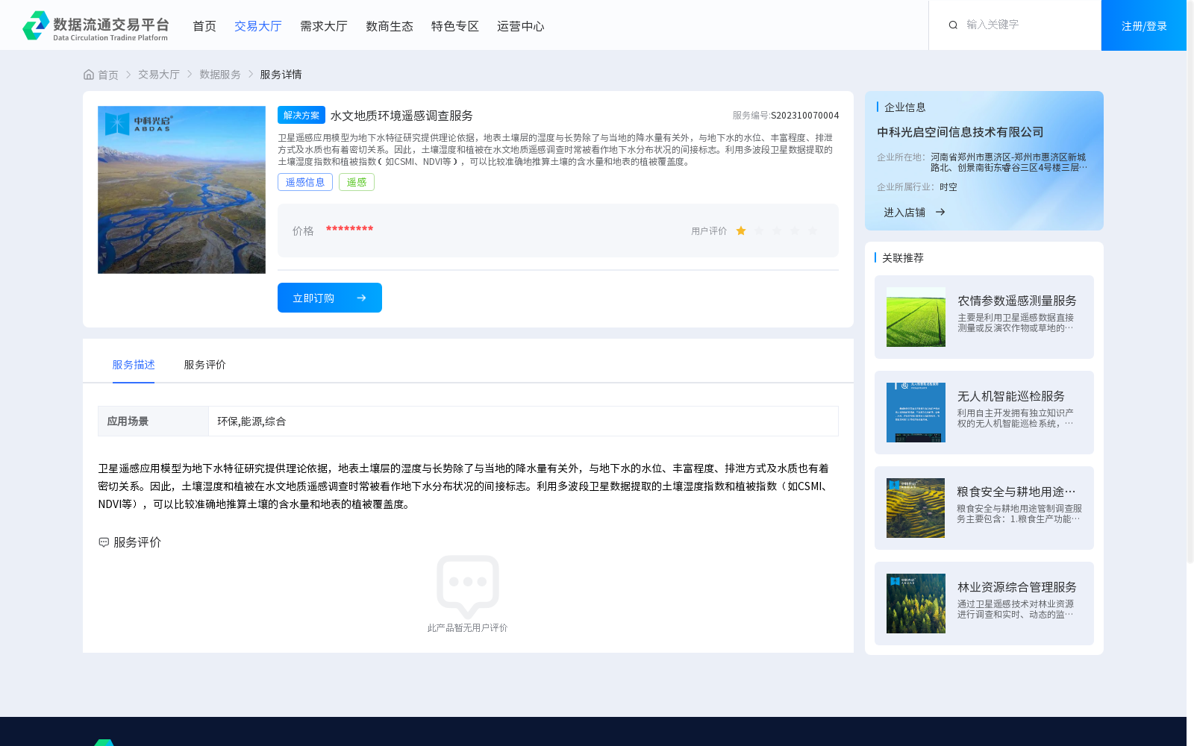1194x746 pixels.
Task: Click the third rating star
Action: 777,231
